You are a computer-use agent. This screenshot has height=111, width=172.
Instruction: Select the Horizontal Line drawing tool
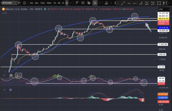[x=129, y=3]
